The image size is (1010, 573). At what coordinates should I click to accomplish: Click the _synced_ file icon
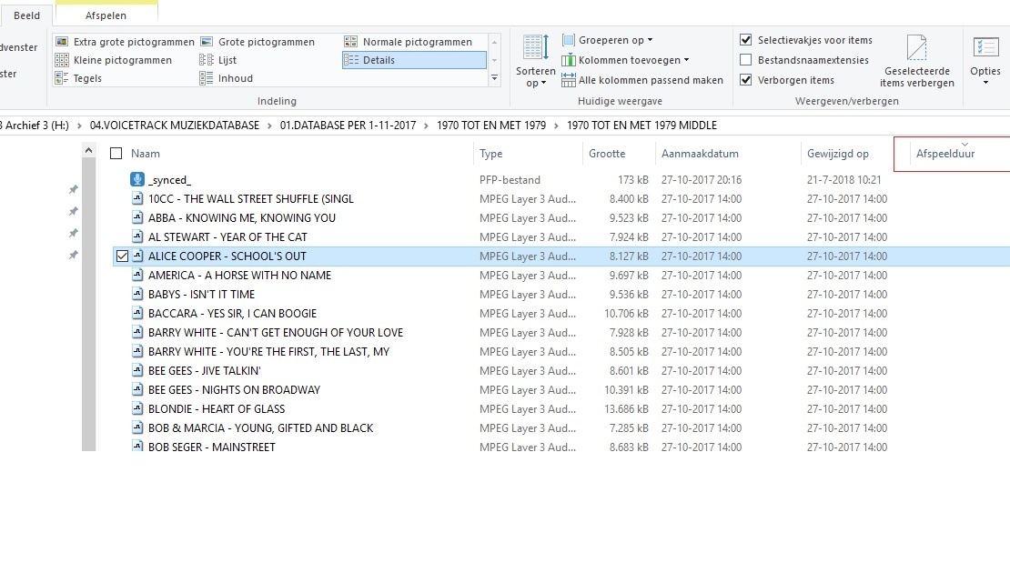pos(136,179)
